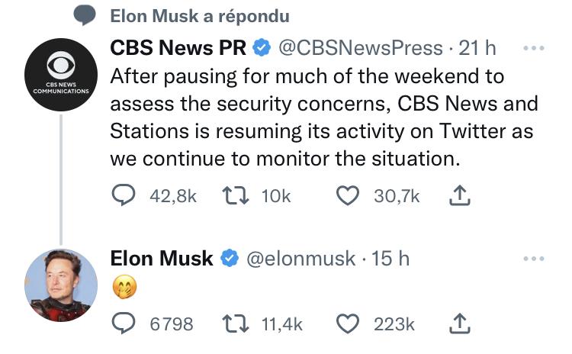Screen dimensions: 572x354
Task: Reply to the CBS News PR tweet
Action: point(124,197)
